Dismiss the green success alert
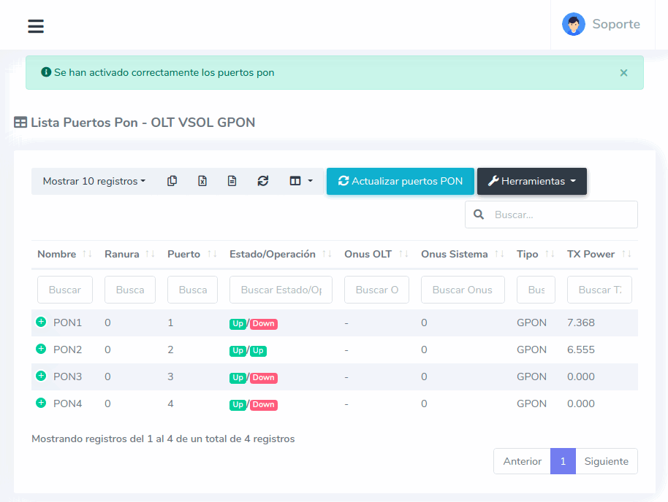The image size is (668, 502). 623,73
